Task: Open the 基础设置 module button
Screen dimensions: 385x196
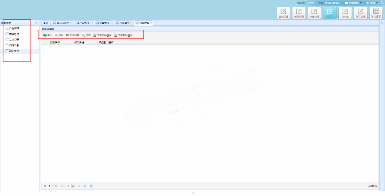Action: click(x=283, y=13)
